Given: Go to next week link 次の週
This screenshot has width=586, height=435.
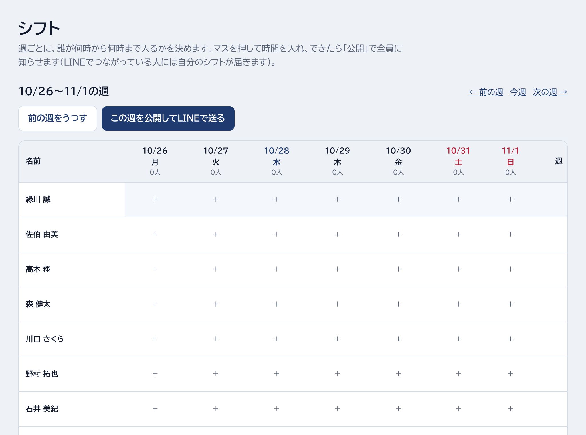Looking at the screenshot, I should pyautogui.click(x=550, y=92).
